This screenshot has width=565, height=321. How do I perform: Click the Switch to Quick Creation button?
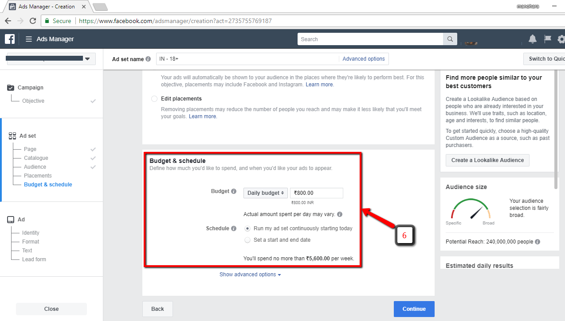point(544,59)
